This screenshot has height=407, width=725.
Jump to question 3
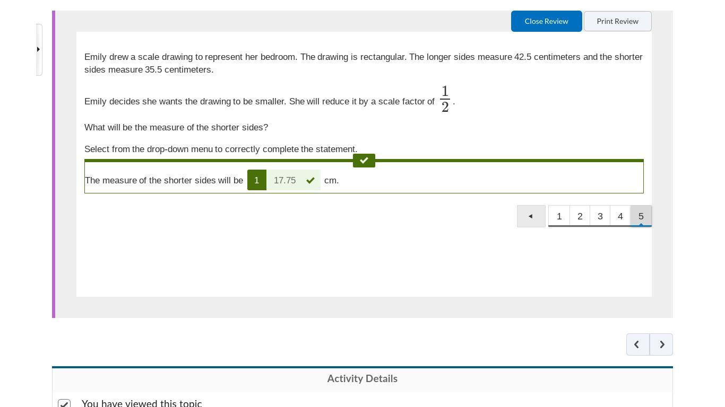click(x=600, y=216)
